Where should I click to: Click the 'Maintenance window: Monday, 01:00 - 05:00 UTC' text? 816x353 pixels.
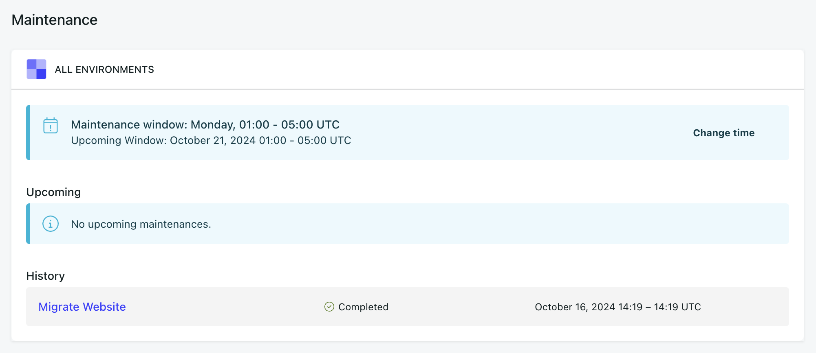coord(205,124)
